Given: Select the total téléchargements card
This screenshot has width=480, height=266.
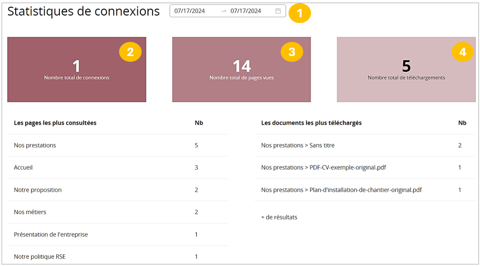Looking at the screenshot, I should coord(406,70).
